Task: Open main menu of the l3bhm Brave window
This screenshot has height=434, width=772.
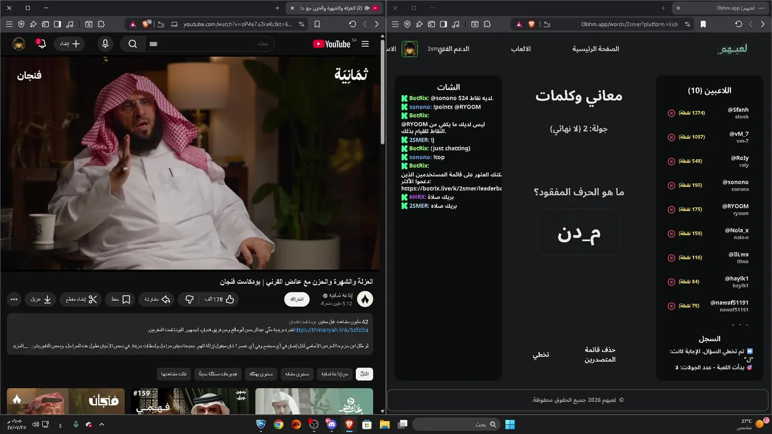Action: coord(395,24)
